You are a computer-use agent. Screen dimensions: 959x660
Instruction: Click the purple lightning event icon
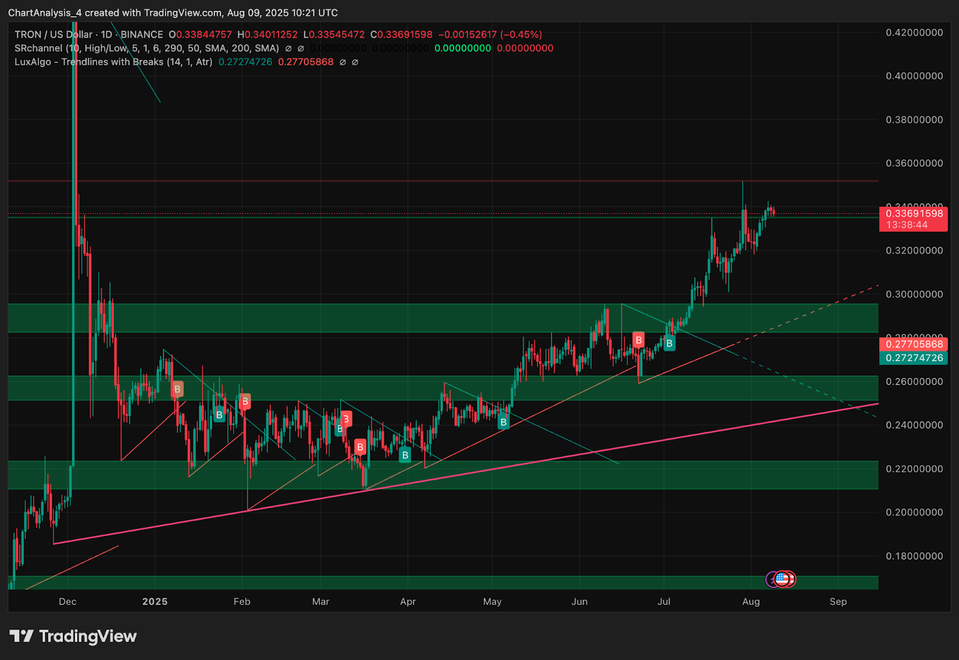point(772,579)
